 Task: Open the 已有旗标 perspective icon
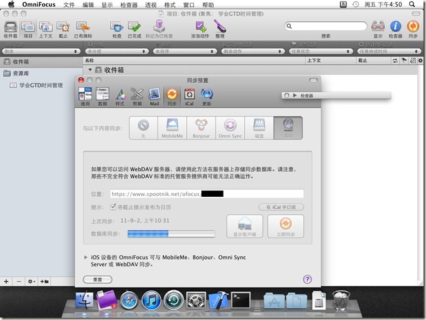(x=83, y=29)
